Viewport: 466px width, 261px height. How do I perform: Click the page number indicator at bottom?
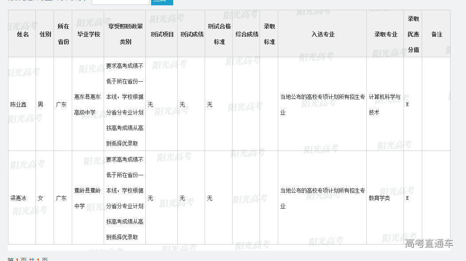(x=18, y=259)
